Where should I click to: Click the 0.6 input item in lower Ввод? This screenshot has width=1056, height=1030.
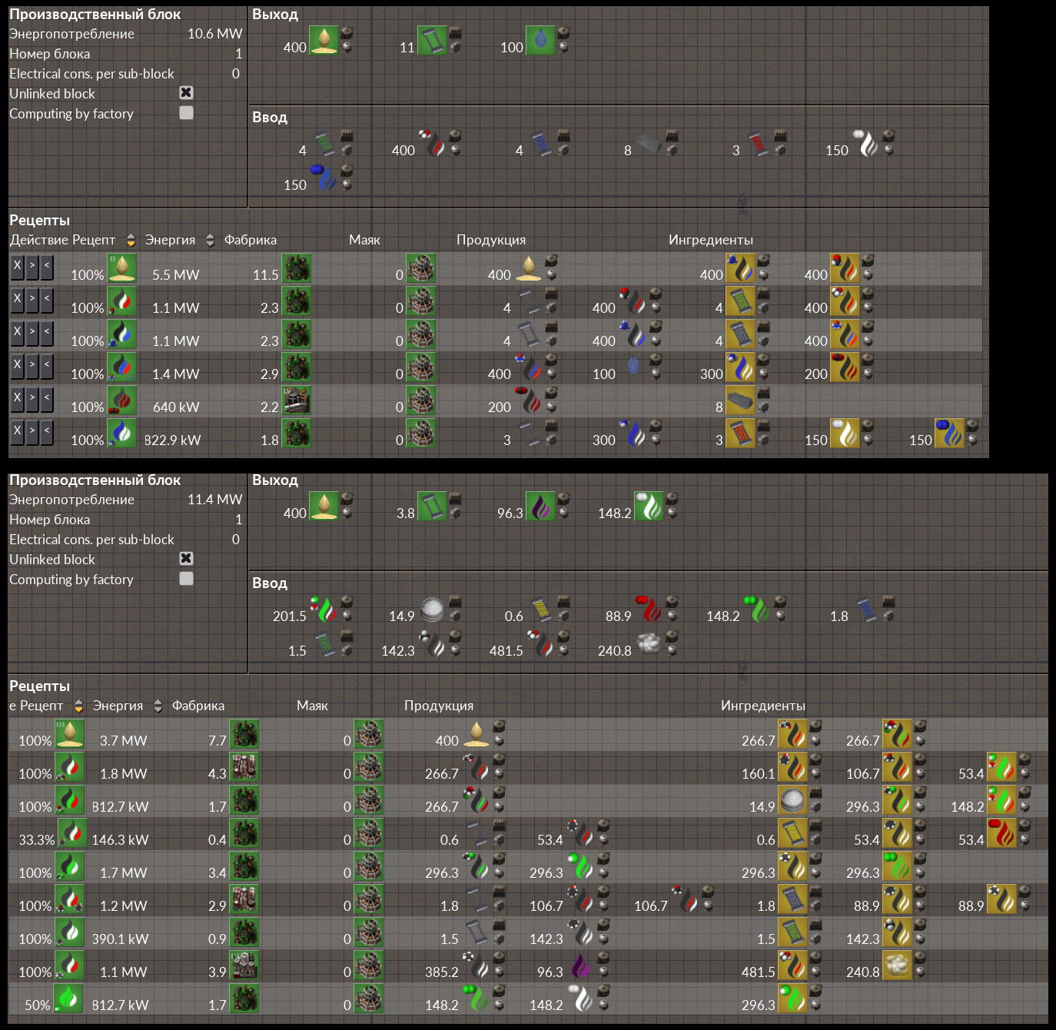540,610
